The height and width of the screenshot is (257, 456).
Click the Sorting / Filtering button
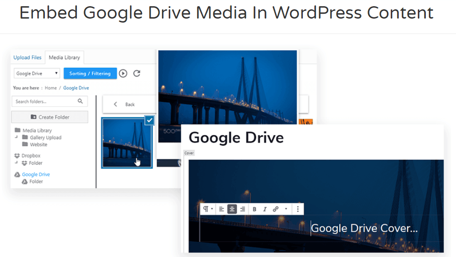click(x=90, y=74)
